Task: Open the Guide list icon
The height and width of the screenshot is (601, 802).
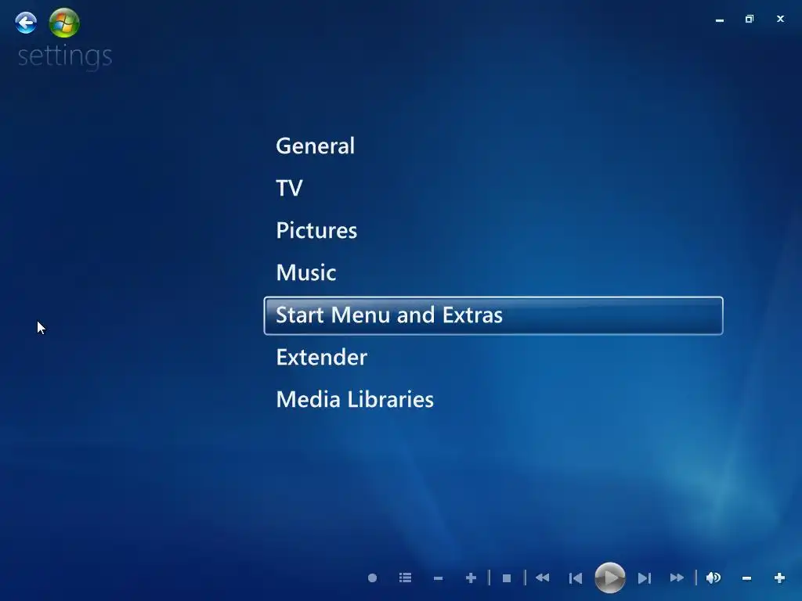Action: tap(405, 578)
